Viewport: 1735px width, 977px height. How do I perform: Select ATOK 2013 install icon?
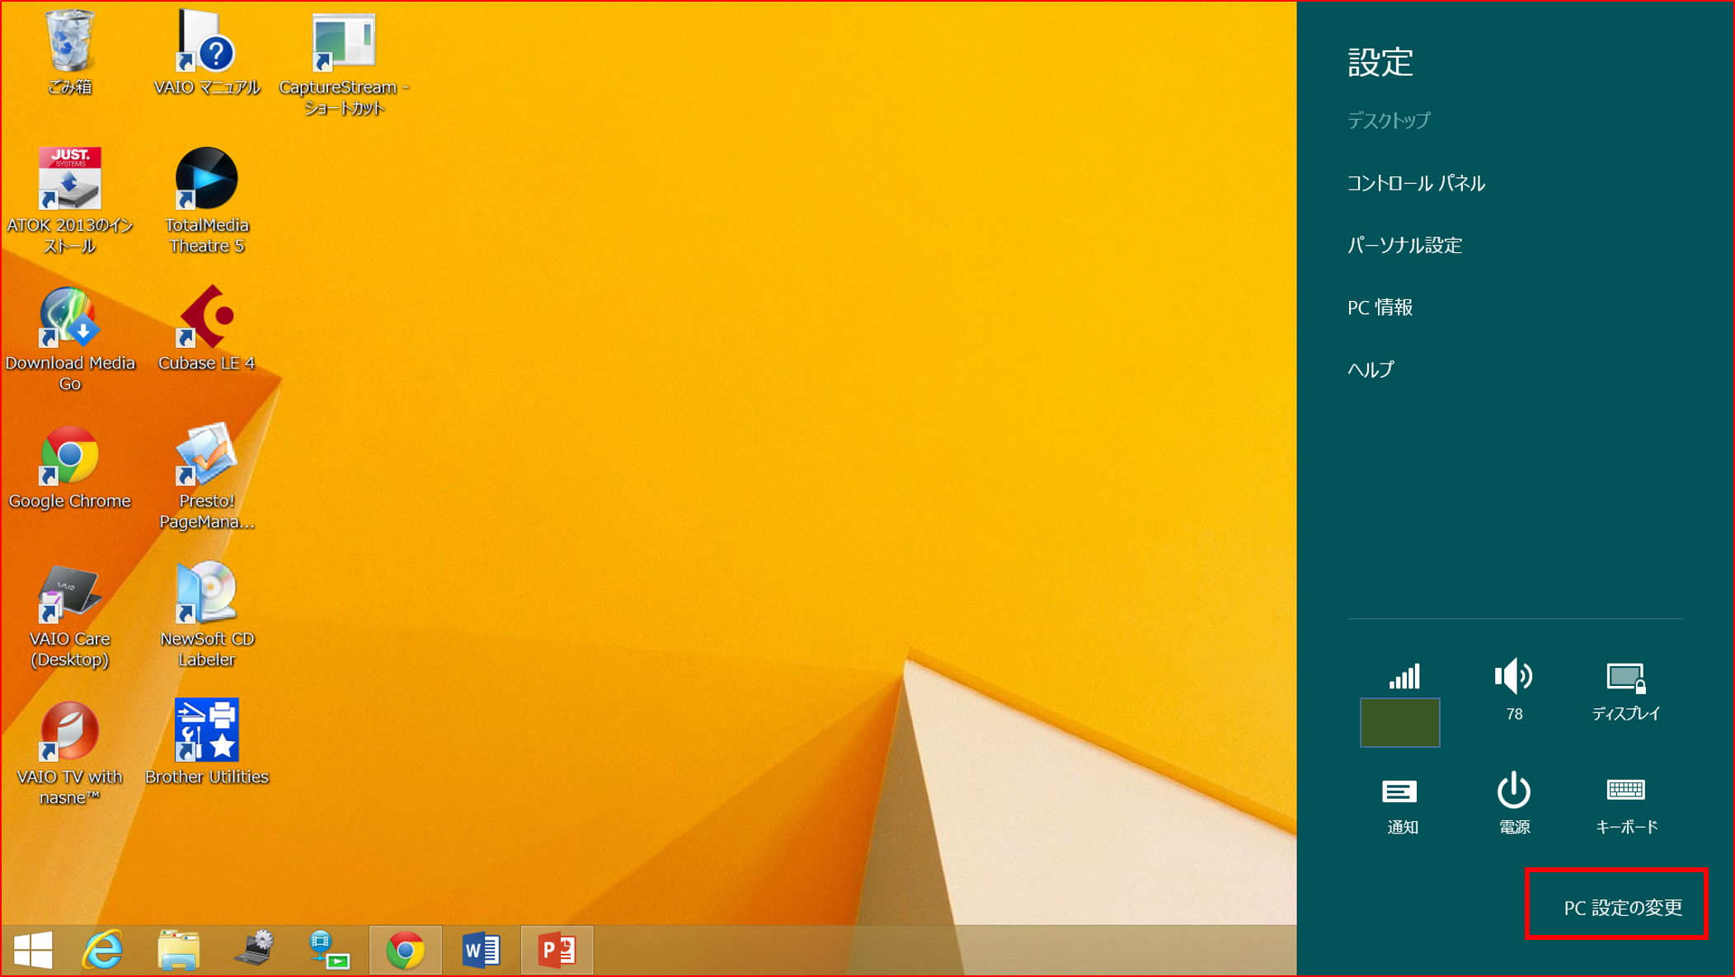point(69,200)
